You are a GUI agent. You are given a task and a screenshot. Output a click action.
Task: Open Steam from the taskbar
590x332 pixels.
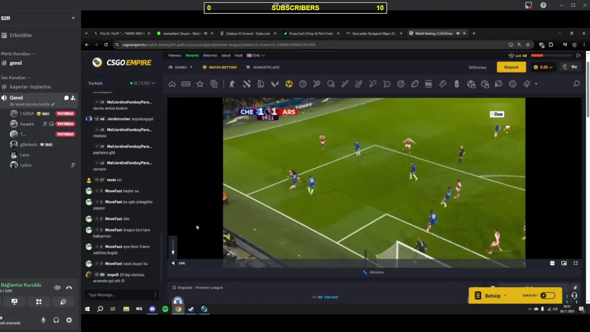click(191, 309)
